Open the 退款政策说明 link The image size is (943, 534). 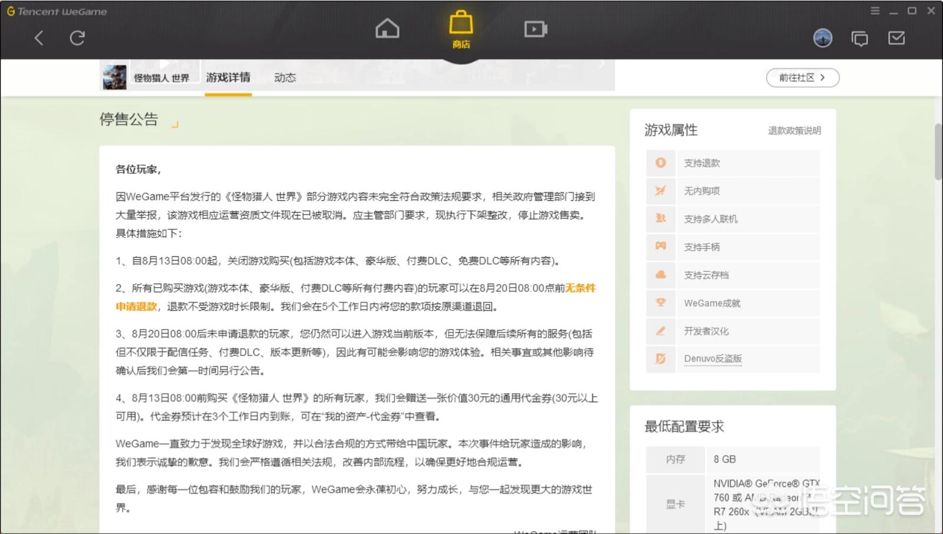click(x=794, y=131)
